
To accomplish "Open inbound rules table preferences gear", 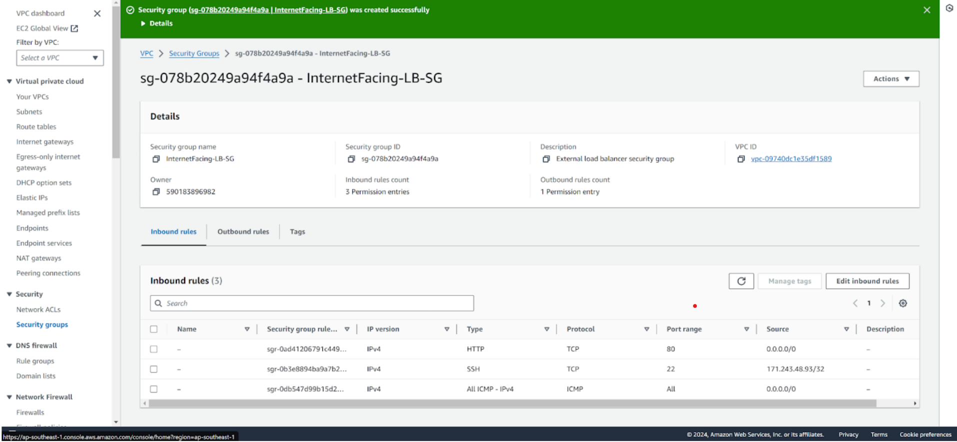I will tap(902, 303).
